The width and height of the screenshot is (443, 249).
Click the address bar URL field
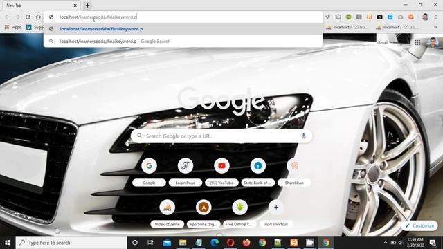click(183, 17)
